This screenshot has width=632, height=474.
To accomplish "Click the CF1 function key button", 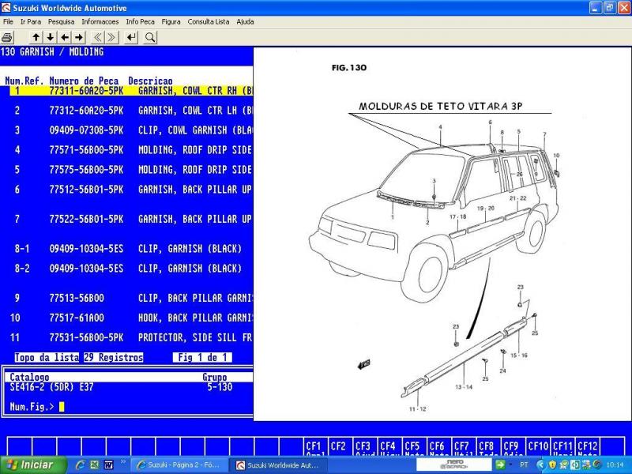I will pyautogui.click(x=315, y=447).
